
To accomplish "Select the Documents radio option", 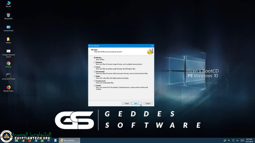I will click(95, 71).
